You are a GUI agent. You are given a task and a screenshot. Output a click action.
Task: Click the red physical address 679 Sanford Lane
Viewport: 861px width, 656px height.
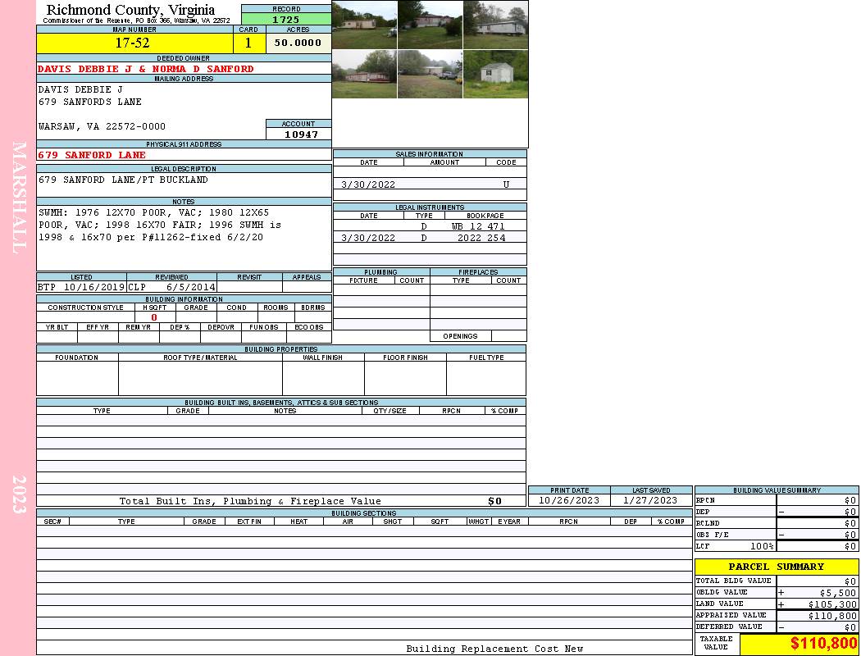92,155
